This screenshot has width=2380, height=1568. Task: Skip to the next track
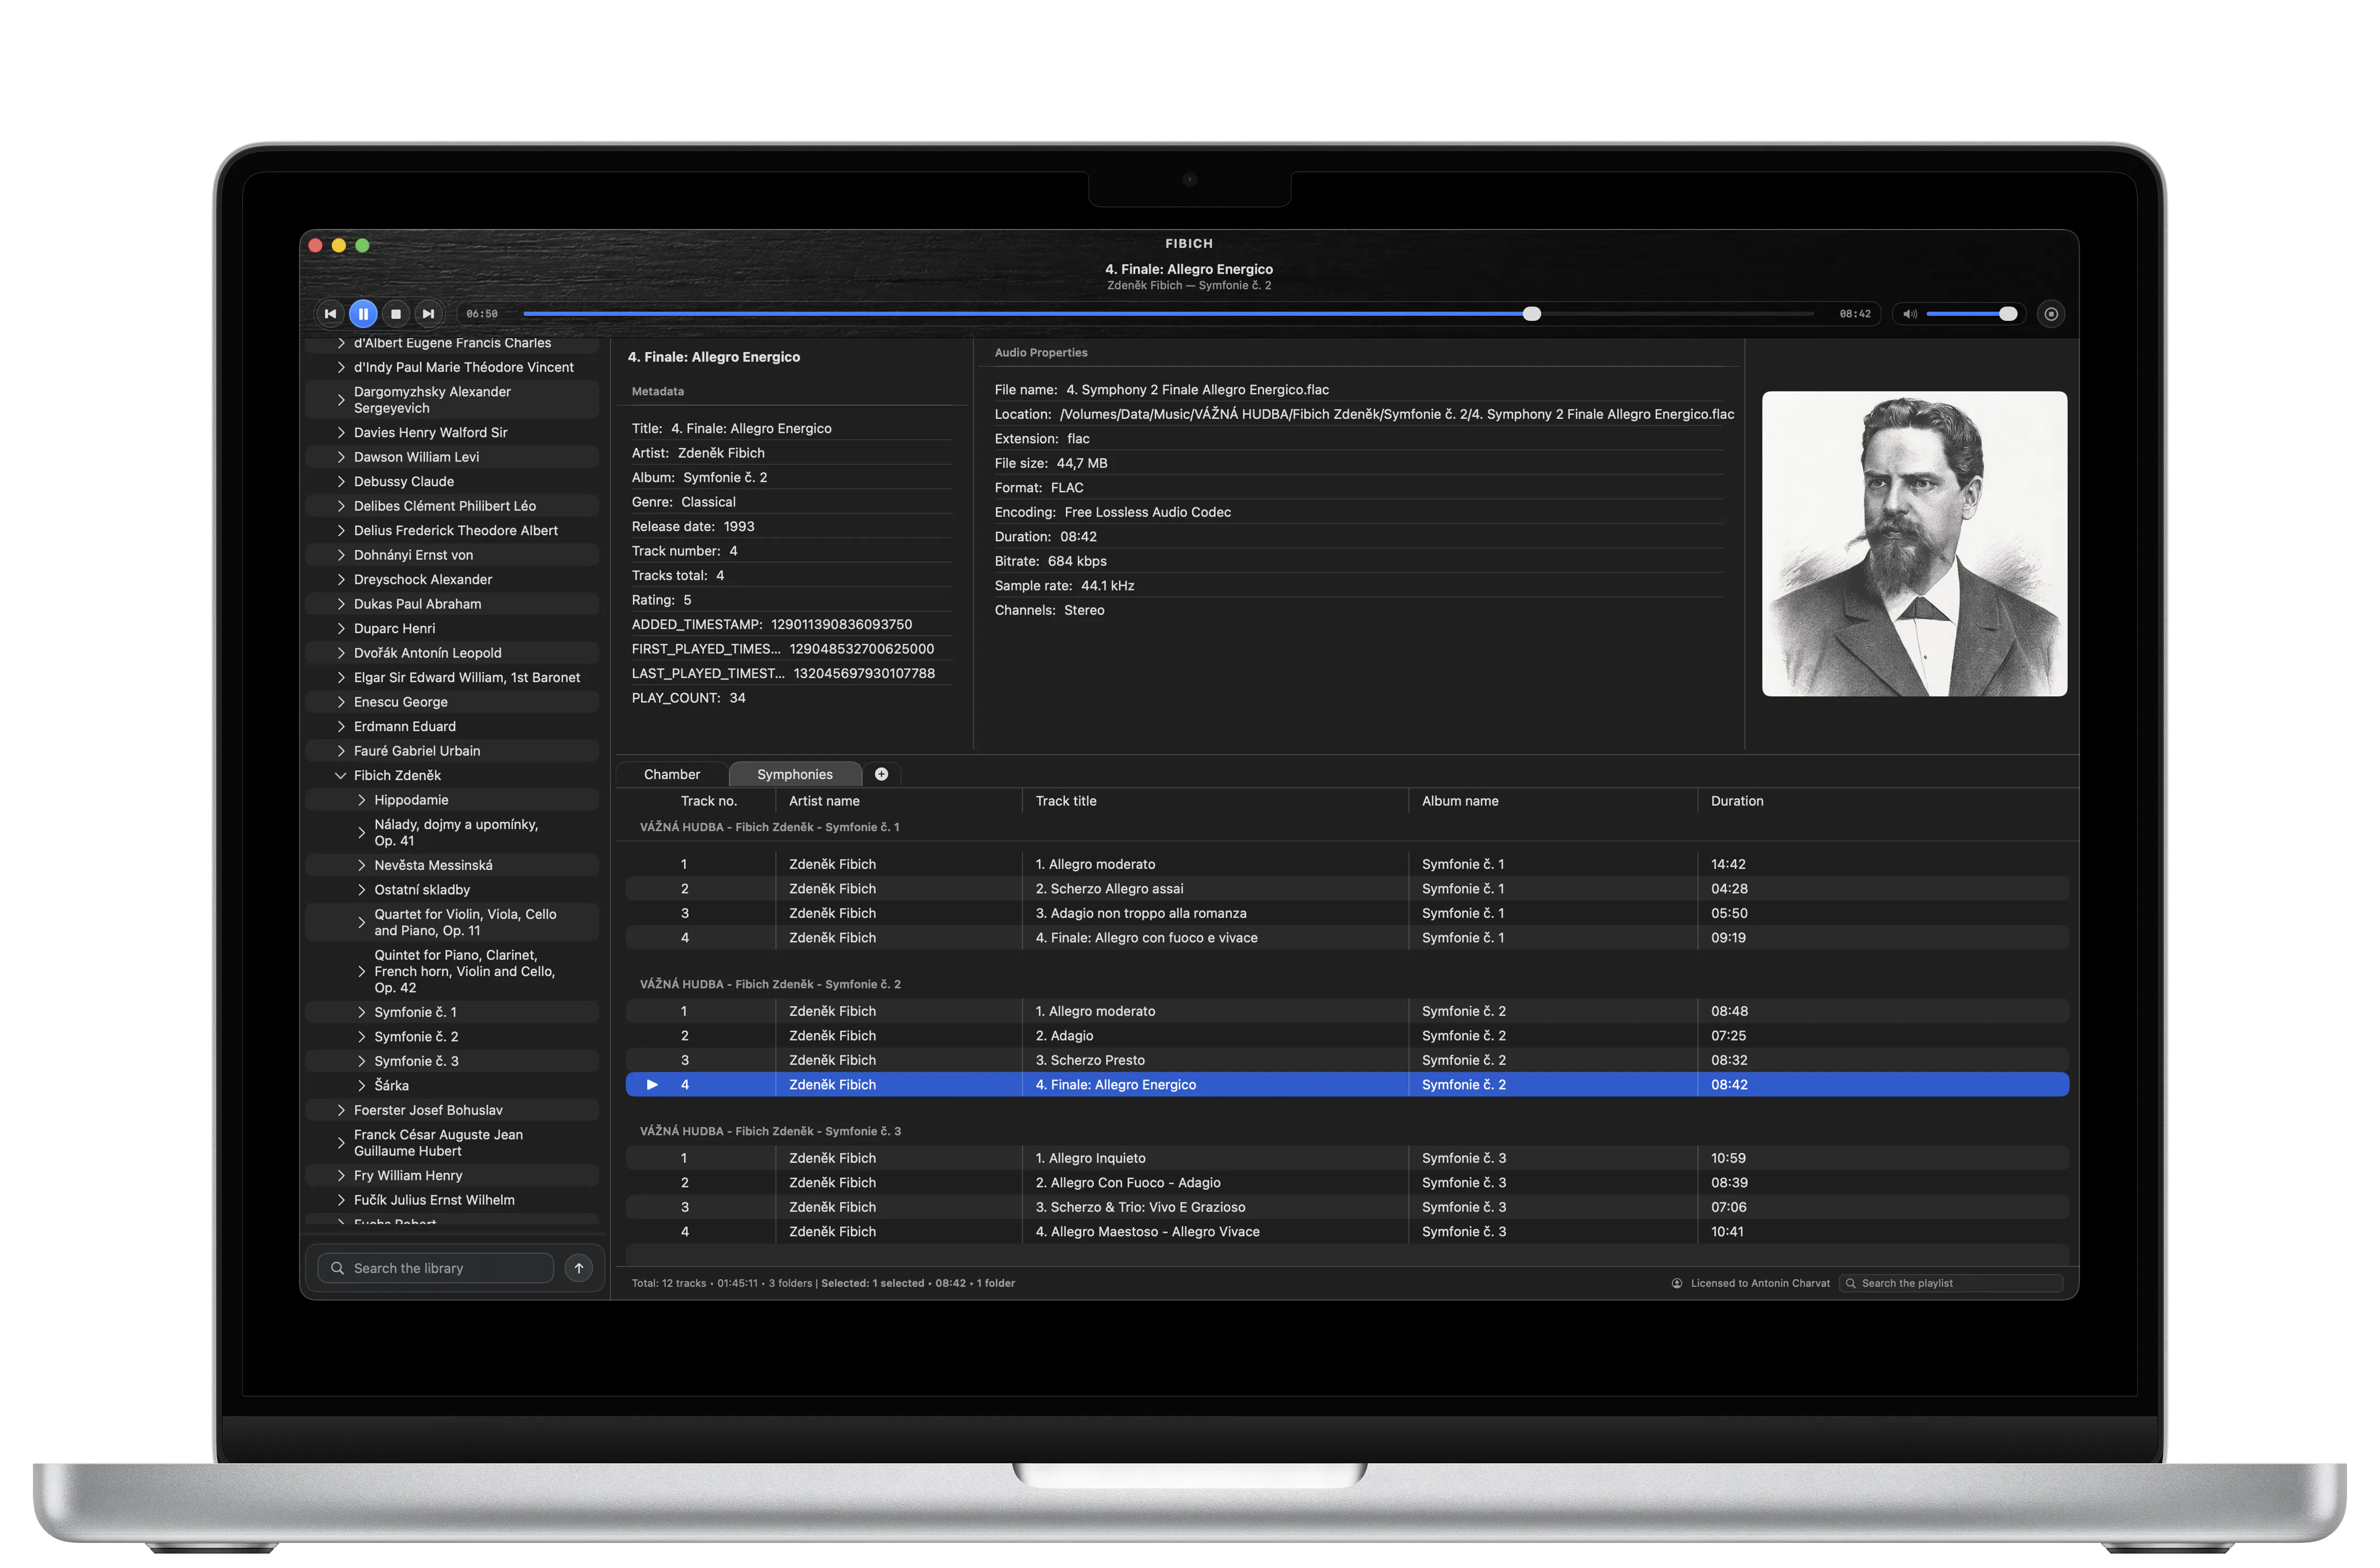pos(428,314)
